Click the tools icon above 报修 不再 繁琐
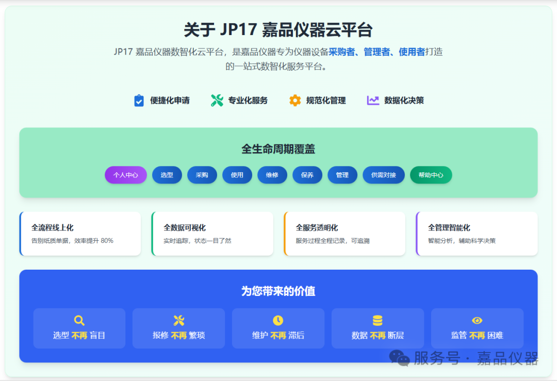Viewport: 557px width, 381px height. click(x=178, y=321)
